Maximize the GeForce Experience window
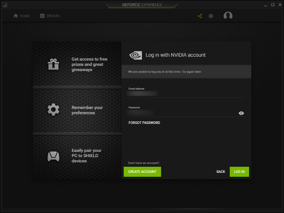Screen dimensions: 284x213 coord(273,5)
